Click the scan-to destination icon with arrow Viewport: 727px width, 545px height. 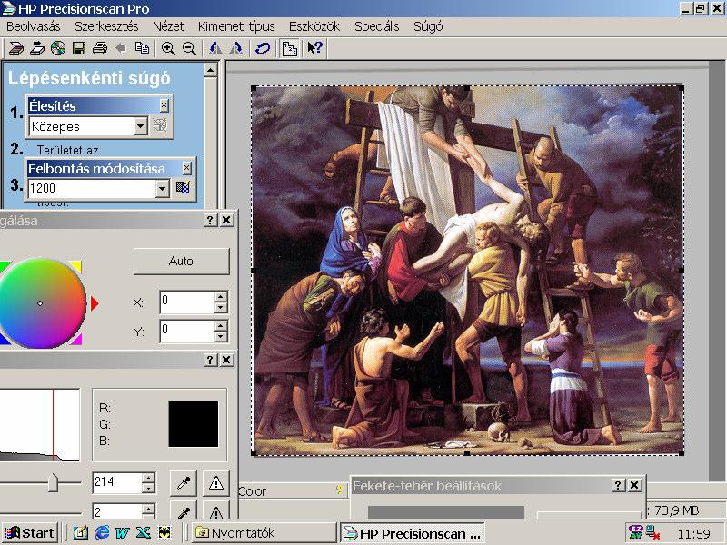(x=37, y=48)
